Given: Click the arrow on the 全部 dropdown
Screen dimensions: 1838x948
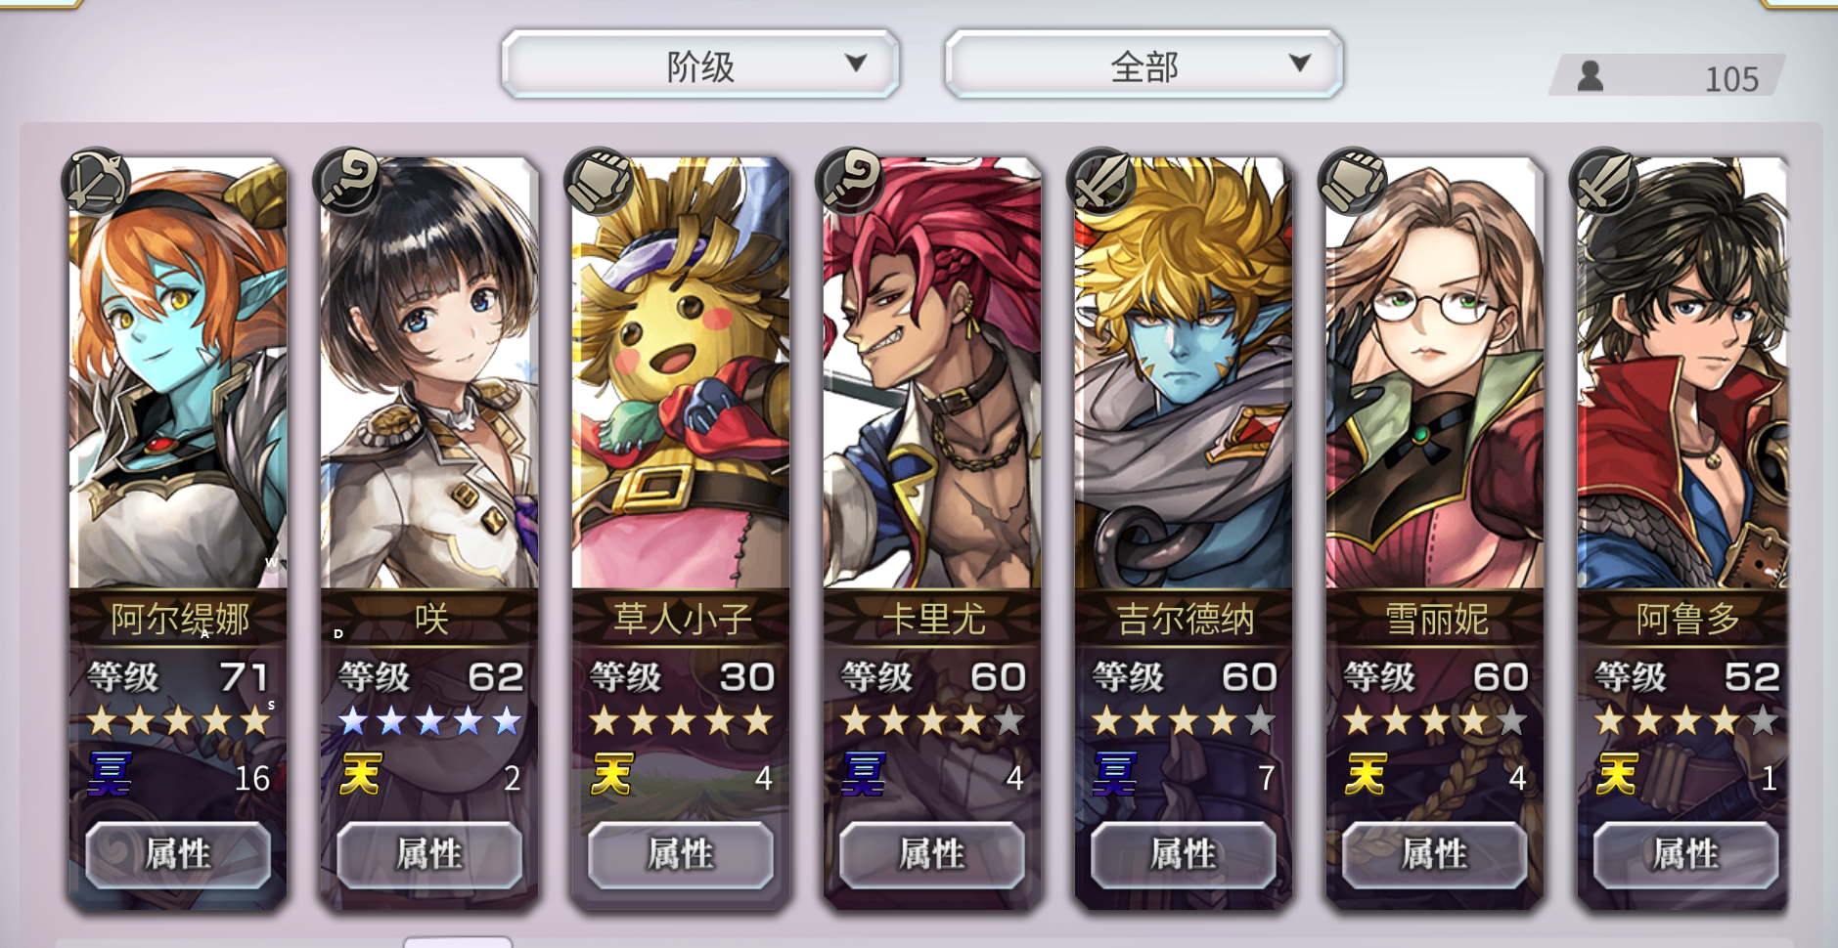Looking at the screenshot, I should [x=1300, y=64].
